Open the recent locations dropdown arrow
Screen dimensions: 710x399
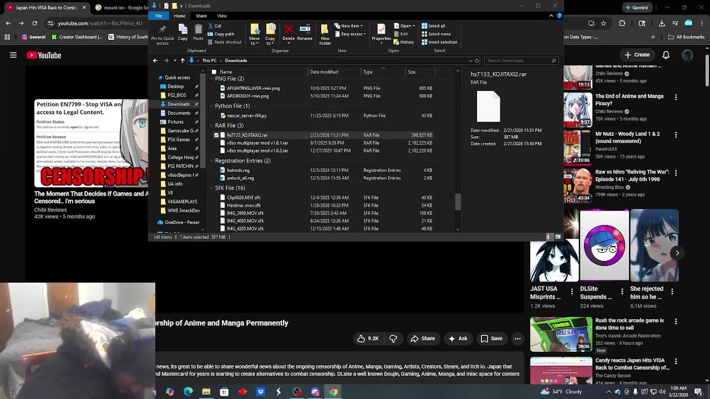(x=175, y=60)
